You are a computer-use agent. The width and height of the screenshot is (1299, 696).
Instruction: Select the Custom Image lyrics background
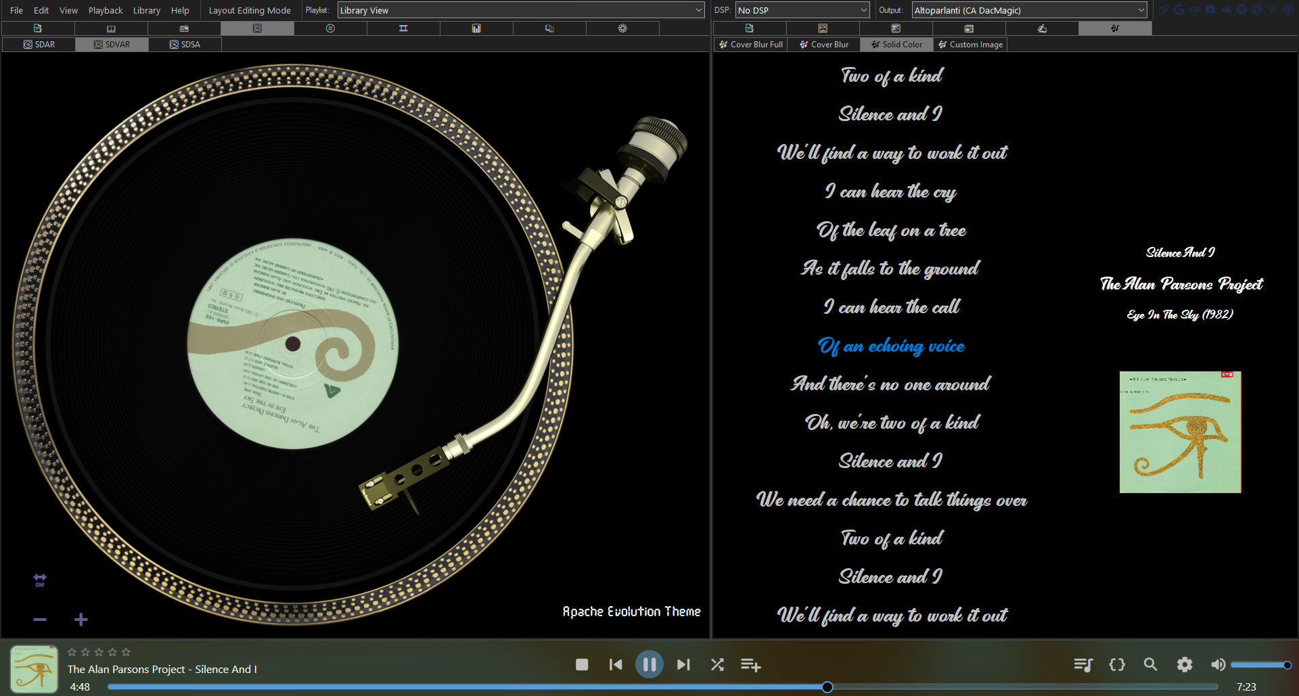pyautogui.click(x=971, y=45)
